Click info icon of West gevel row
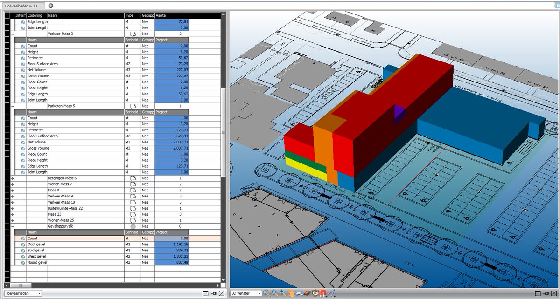This screenshot has width=560, height=299. coord(23,257)
